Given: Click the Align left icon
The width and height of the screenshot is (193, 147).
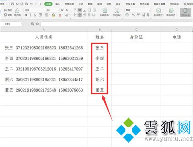Looking at the screenshot, I should click(75, 15).
